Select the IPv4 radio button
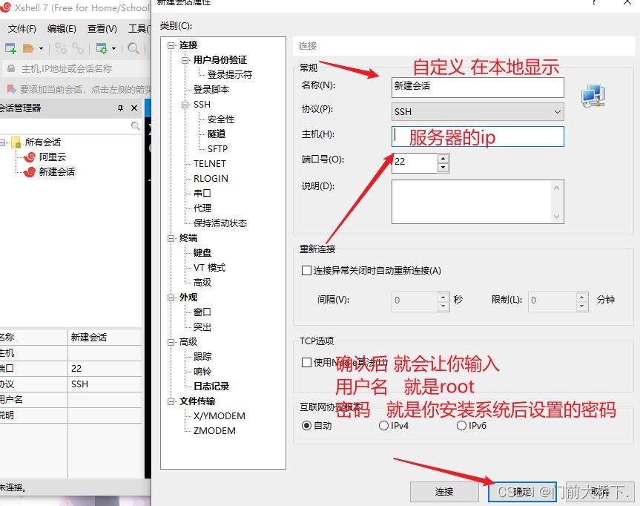This screenshot has width=640, height=506. pyautogui.click(x=383, y=426)
